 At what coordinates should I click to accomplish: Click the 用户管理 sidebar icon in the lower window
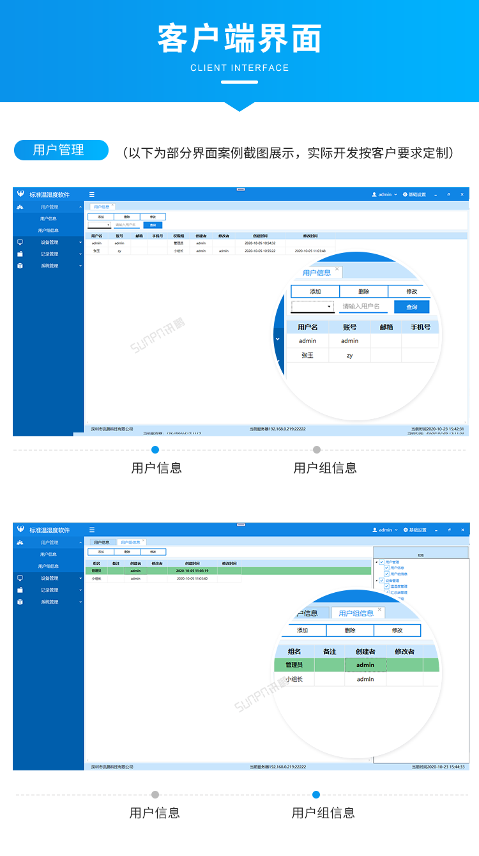click(20, 542)
